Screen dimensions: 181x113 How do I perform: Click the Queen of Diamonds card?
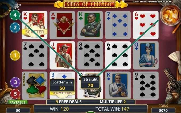pyautogui.click(x=146, y=55)
